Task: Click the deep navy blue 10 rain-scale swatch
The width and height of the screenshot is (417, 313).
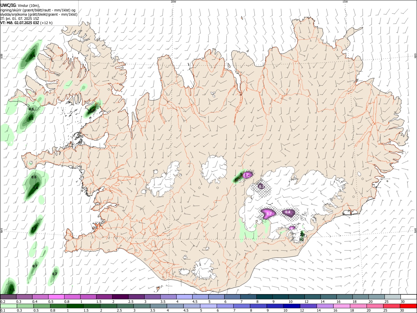Action: (292, 306)
